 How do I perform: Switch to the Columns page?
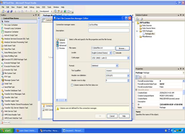62,43
